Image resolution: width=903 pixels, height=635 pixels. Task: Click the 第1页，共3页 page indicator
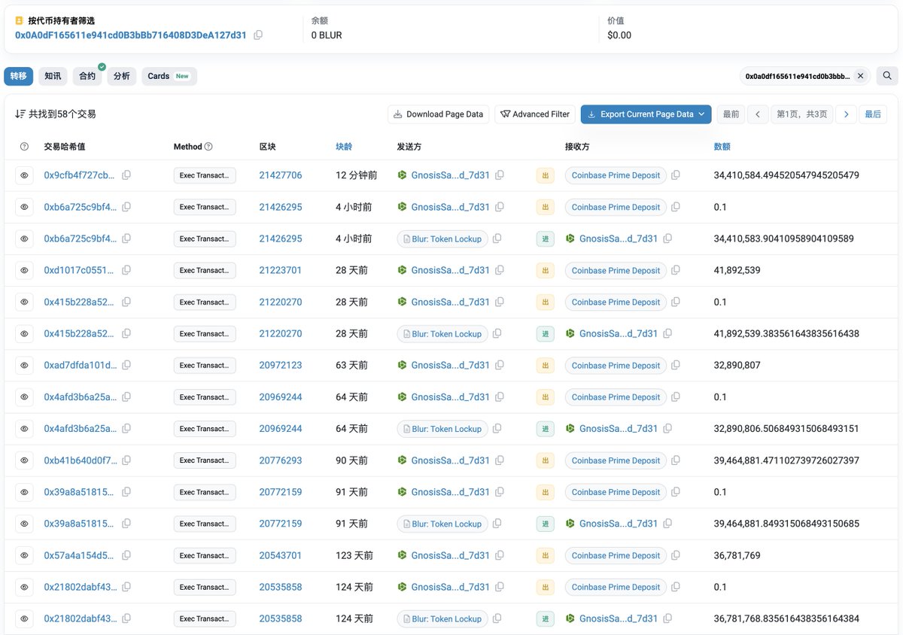[801, 114]
